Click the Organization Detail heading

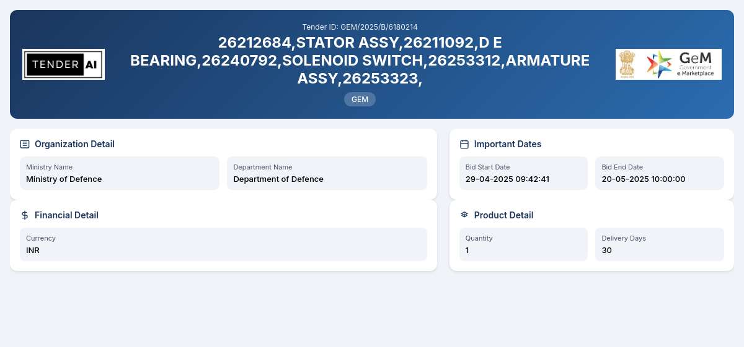74,144
